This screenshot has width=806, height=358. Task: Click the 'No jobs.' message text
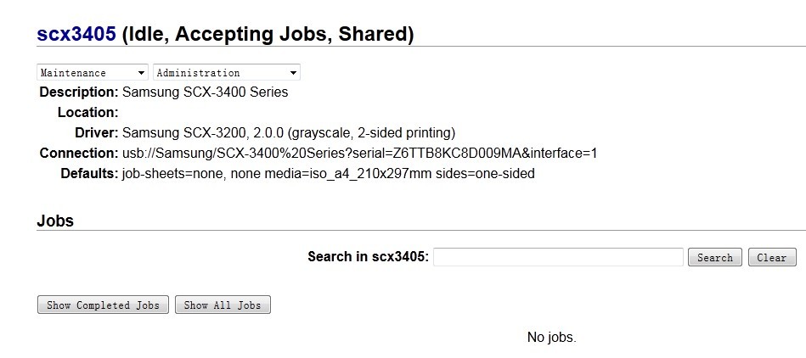(551, 337)
